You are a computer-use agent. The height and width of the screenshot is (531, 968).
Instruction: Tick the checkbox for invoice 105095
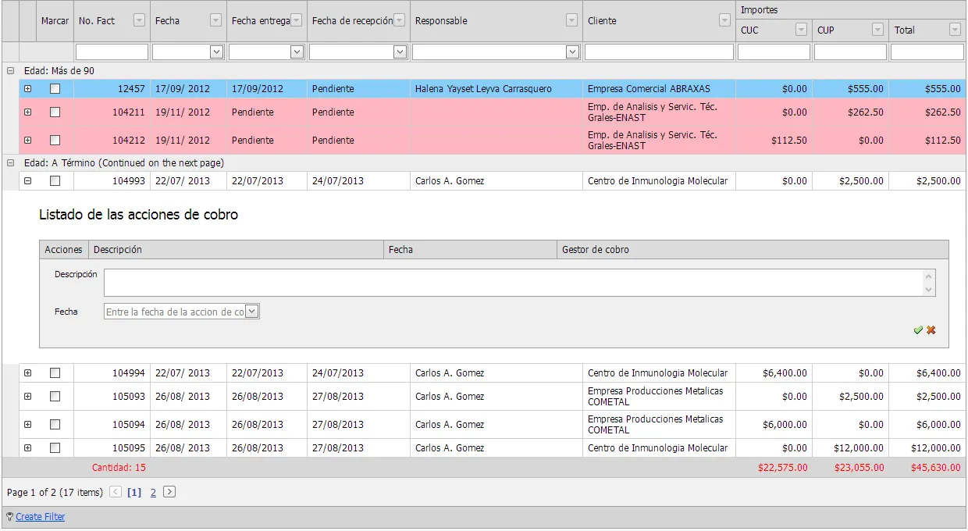tap(55, 448)
